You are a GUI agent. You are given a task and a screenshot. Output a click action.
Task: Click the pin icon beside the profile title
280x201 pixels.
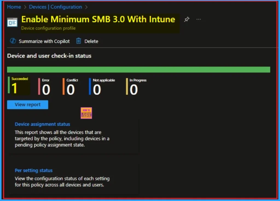tap(187, 19)
